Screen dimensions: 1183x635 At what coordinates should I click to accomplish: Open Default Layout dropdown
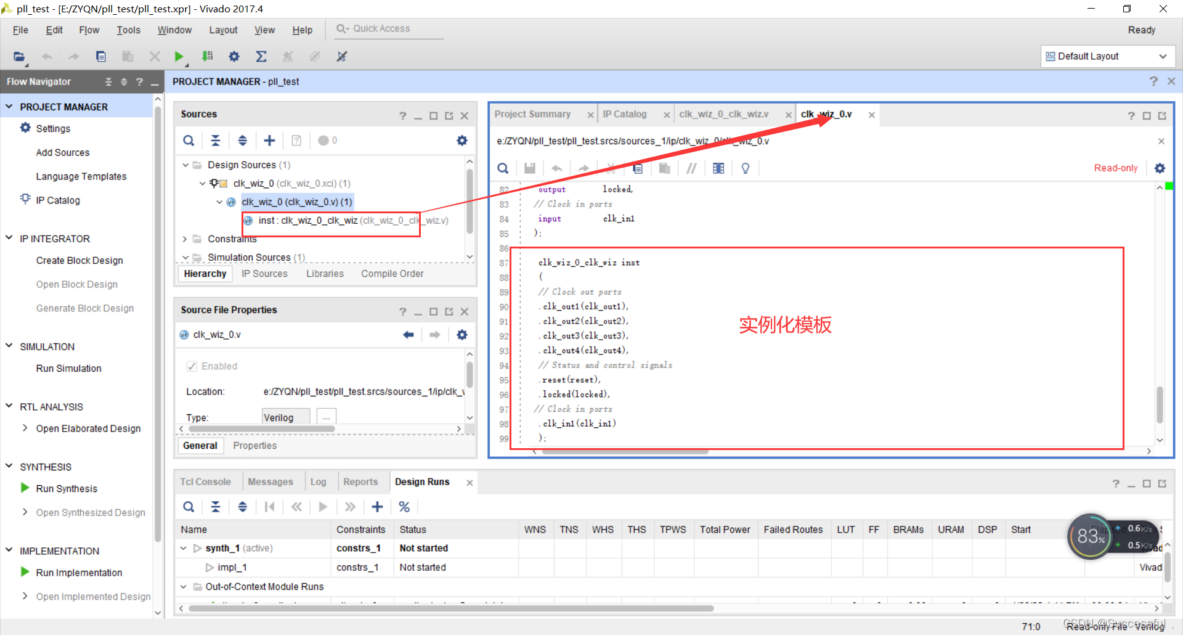coord(1108,56)
